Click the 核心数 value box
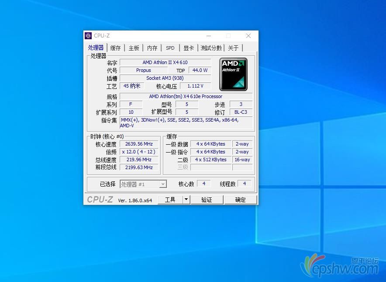This screenshot has height=282, width=386. point(204,184)
